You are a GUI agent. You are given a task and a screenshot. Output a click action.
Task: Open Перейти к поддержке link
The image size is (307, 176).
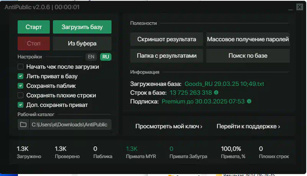[248, 126]
